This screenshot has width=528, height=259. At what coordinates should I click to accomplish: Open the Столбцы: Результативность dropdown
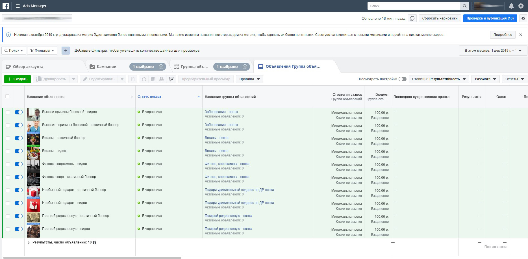tap(439, 79)
